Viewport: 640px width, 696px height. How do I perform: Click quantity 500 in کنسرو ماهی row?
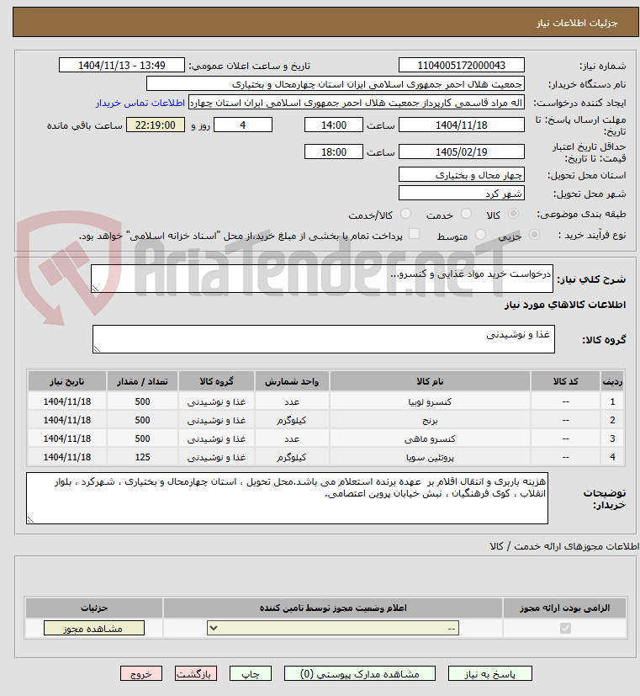pos(142,438)
